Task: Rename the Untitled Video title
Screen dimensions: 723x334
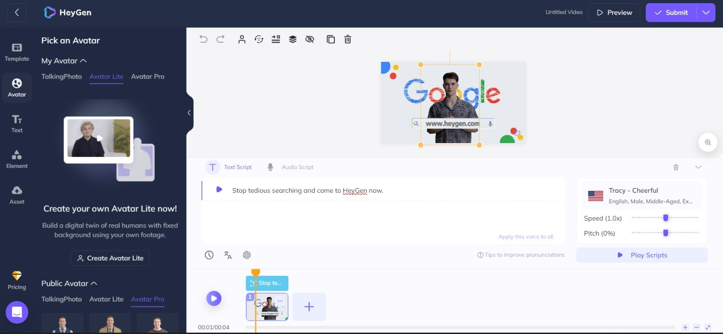Action: (564, 13)
